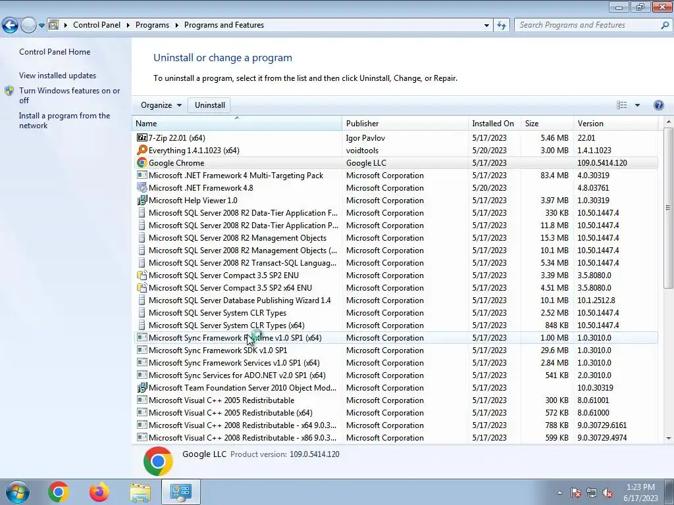Viewport: 674px width, 505px height.
Task: Click the SQL Server Compact 3.5 SP2 x64 ENU icon
Action: pyautogui.click(x=142, y=288)
